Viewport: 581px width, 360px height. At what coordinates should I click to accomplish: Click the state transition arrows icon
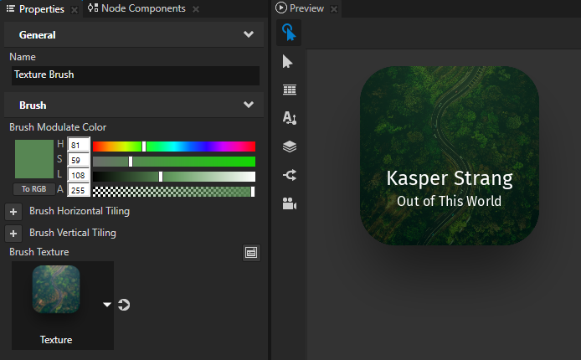coord(290,175)
